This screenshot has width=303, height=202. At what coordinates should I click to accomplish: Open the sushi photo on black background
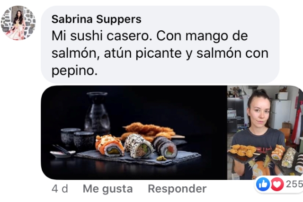pyautogui.click(x=134, y=132)
